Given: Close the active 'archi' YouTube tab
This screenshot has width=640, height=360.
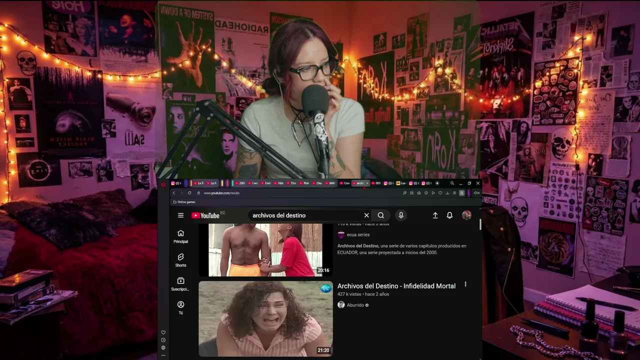Looking at the screenshot, I should click(x=367, y=183).
